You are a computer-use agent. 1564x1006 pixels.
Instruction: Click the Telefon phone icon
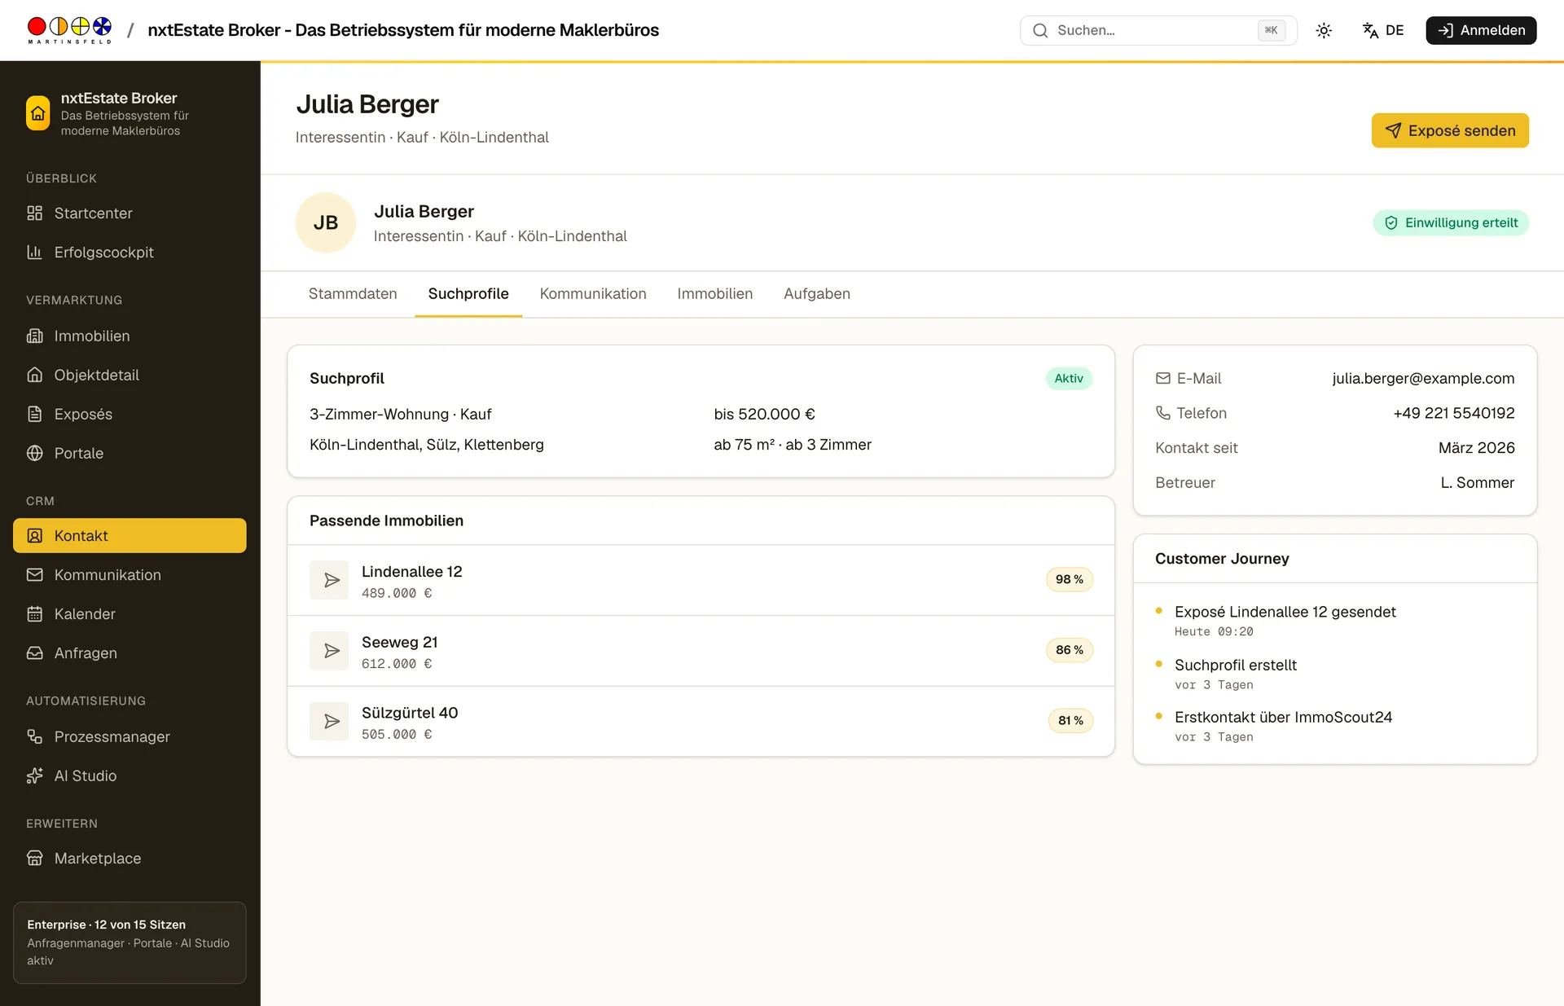(x=1163, y=414)
